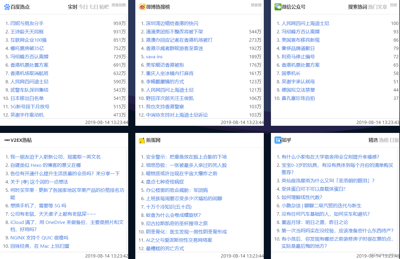Open Weibo item 野田洋次郎关注王俊凯
This screenshot has width=400, height=259.
[x=170, y=98]
